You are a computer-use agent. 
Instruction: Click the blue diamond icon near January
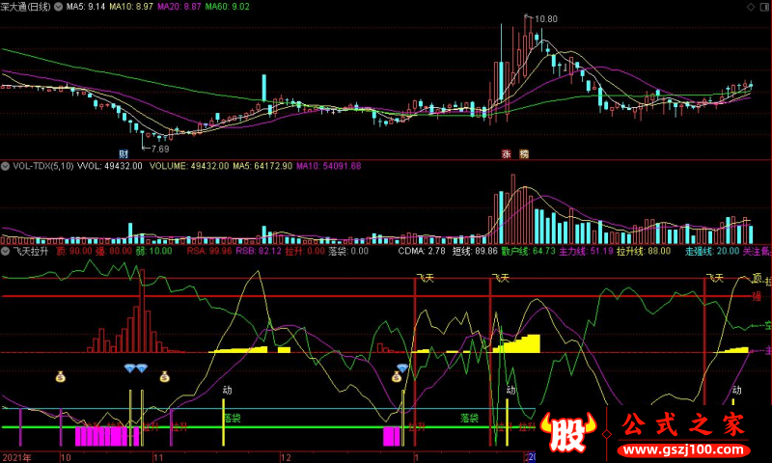tap(402, 368)
